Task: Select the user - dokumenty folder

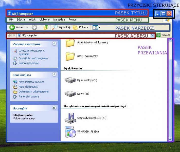Action: [x=70, y=56]
